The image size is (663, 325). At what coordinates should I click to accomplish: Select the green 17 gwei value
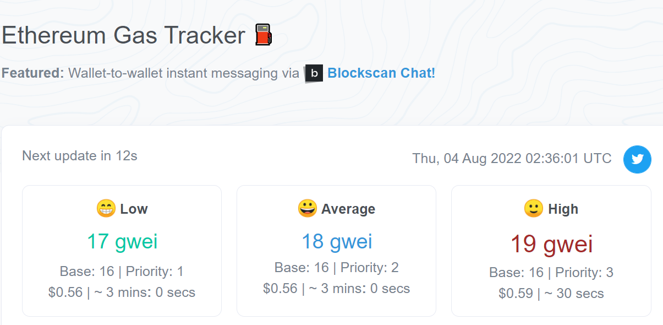coord(122,241)
